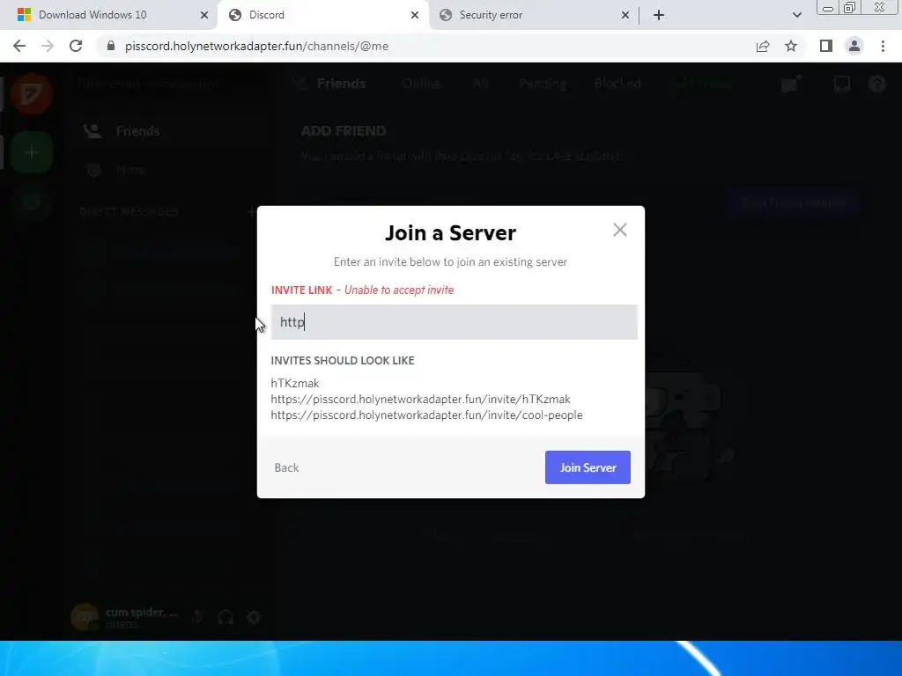Click the New Group DM icon
Image resolution: width=902 pixels, height=676 pixels.
792,84
